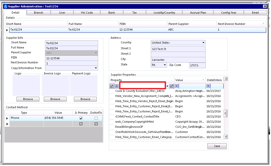Click the Street 1 input field
Image resolution: width=271 pixels, height=166 pixels.
click(x=178, y=49)
